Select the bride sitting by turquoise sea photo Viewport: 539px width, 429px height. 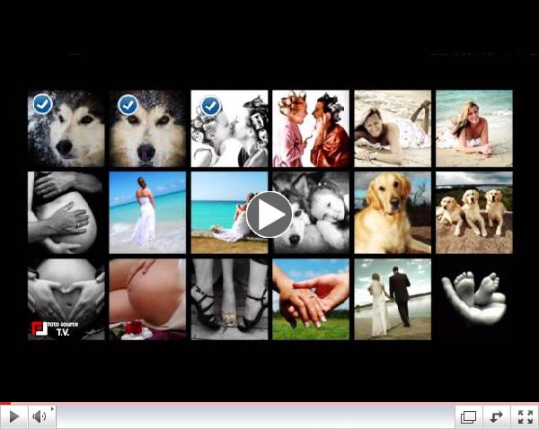[x=229, y=213]
